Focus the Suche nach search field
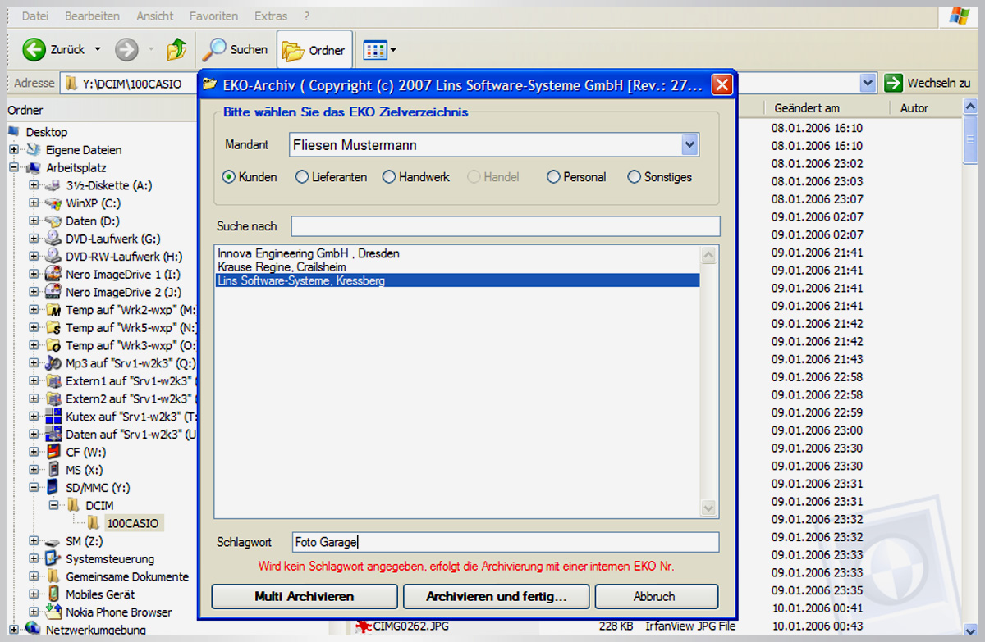Viewport: 985px width, 642px height. click(x=506, y=226)
